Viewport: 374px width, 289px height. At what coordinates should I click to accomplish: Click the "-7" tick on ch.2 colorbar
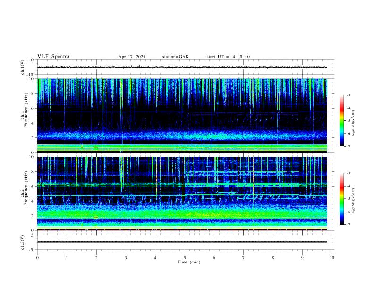348,225
